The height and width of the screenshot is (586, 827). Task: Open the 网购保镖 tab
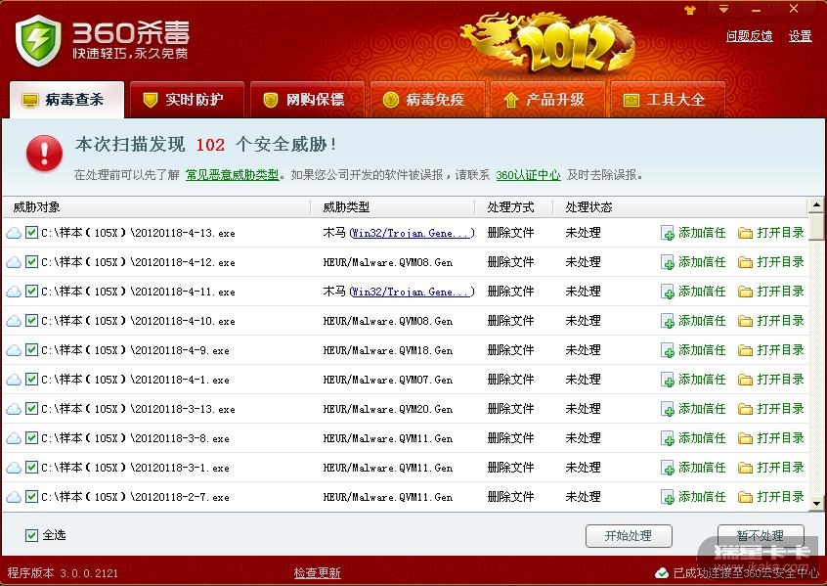[307, 99]
